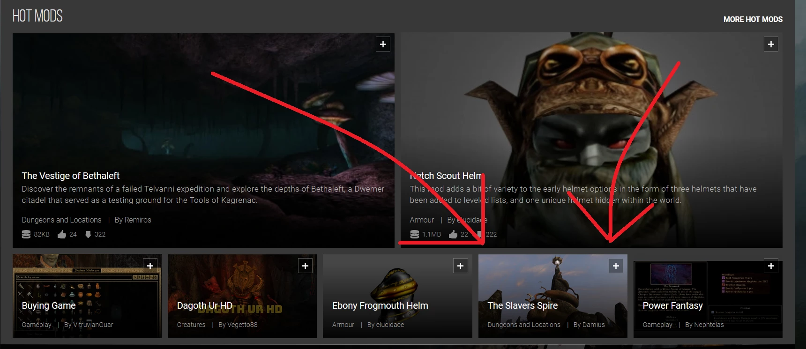Click the download icon beside 322
The image size is (806, 349).
88,234
